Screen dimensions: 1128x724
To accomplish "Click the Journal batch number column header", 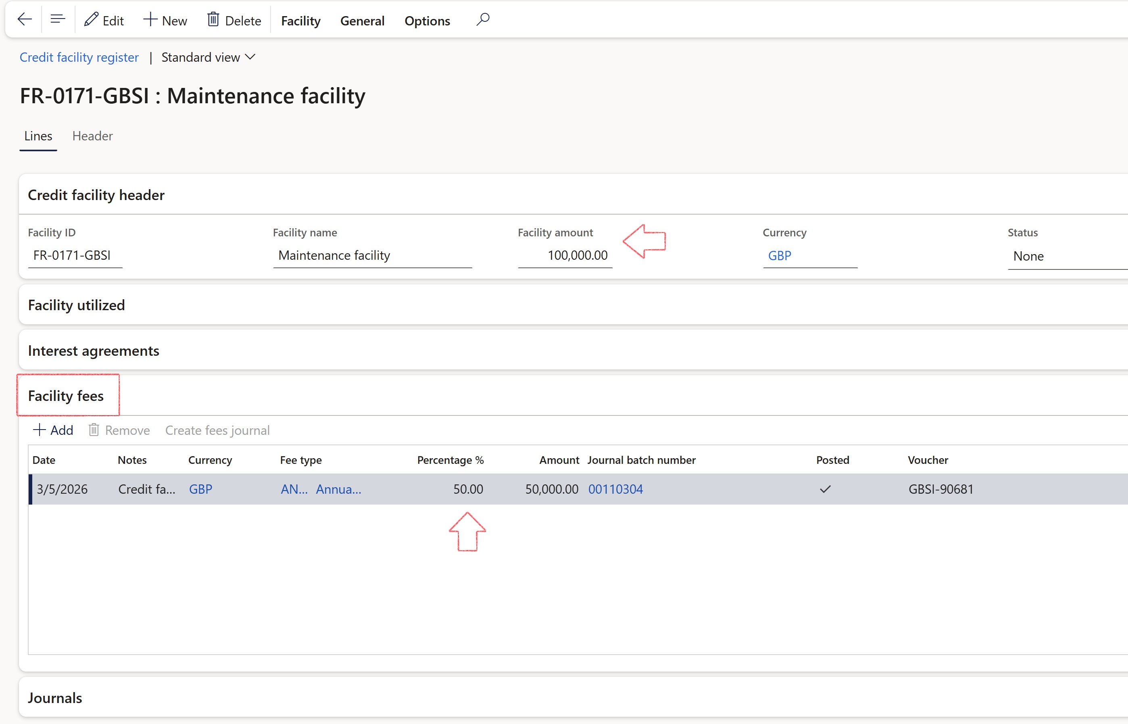I will tap(642, 460).
